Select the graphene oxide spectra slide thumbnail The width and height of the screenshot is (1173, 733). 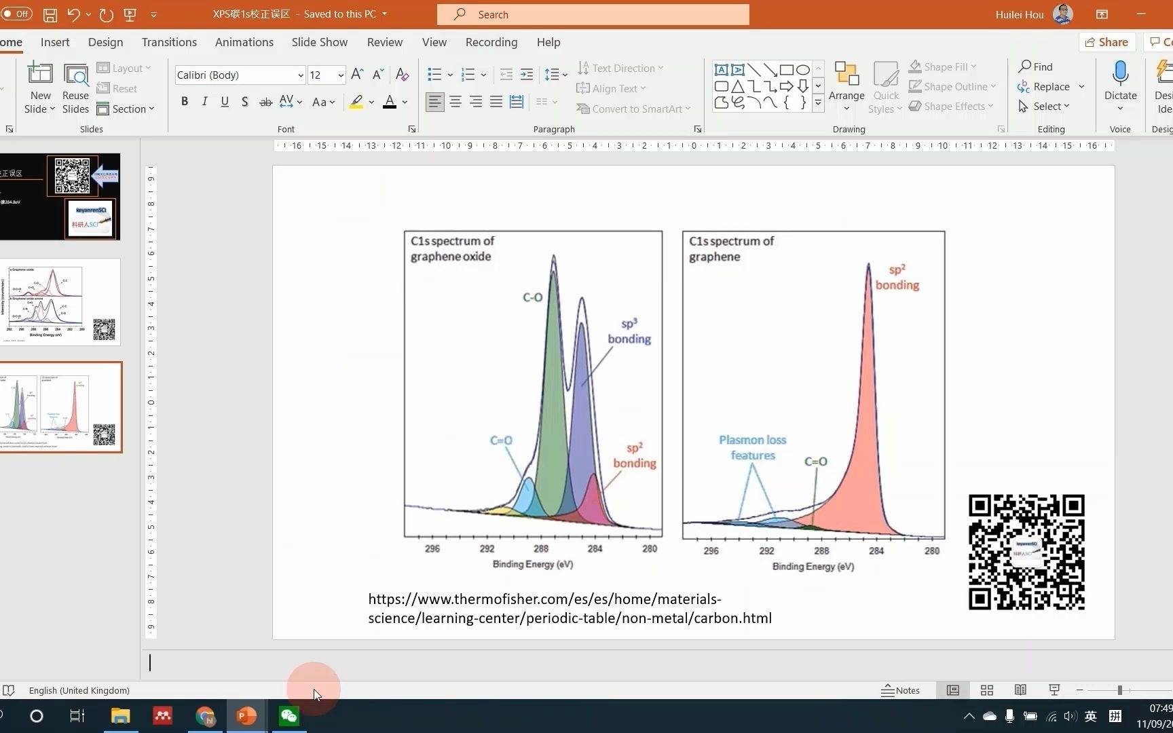[x=60, y=302]
